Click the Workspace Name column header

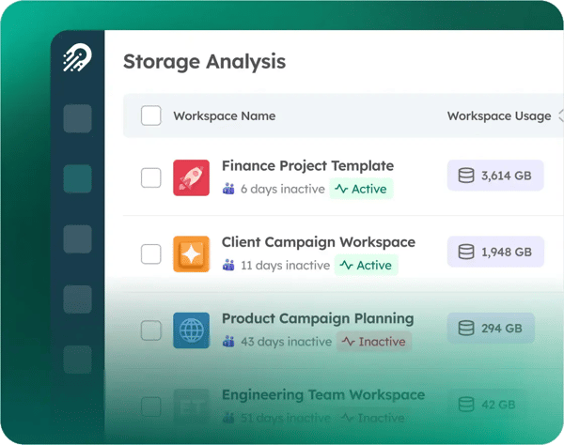(x=224, y=116)
